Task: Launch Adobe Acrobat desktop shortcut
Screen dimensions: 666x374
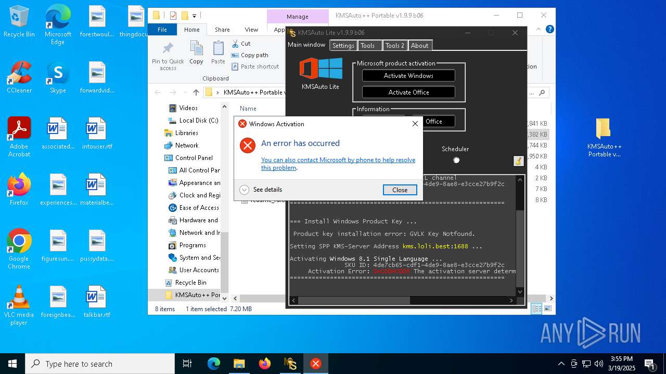Action: click(x=19, y=137)
